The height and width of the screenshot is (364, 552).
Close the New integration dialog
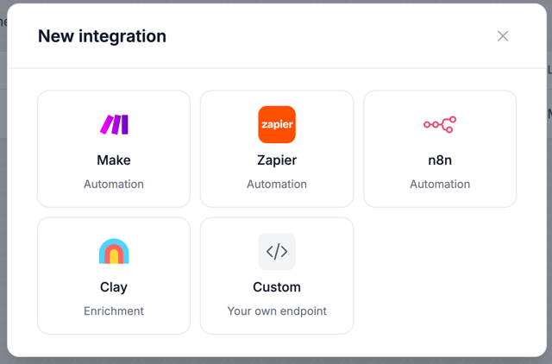pos(503,36)
